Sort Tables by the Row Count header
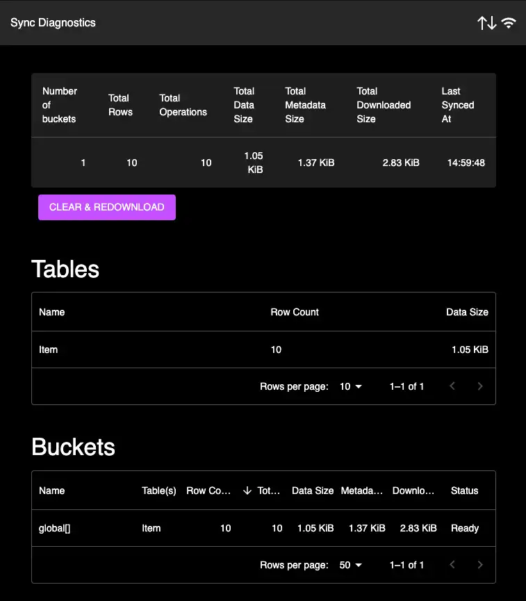This screenshot has height=601, width=526. click(x=295, y=312)
